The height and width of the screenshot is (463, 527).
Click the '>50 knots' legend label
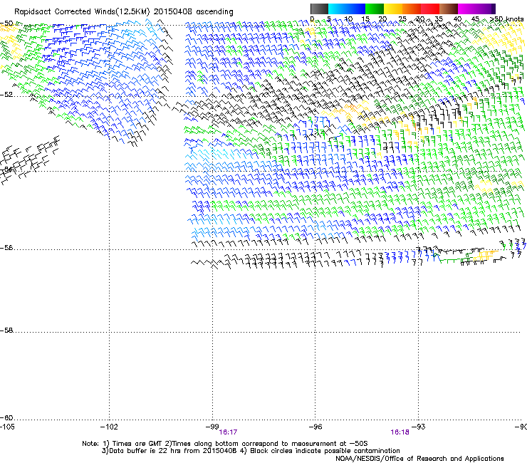506,19
